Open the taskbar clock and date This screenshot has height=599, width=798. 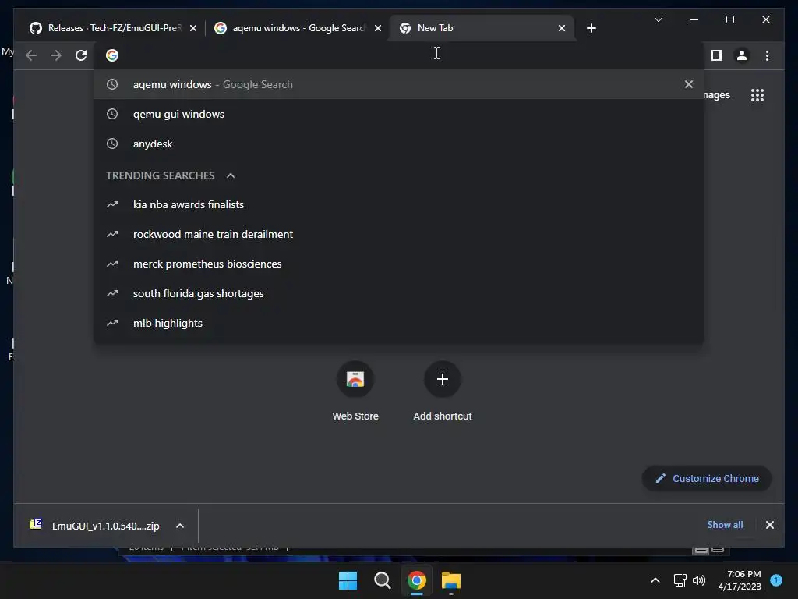740,580
